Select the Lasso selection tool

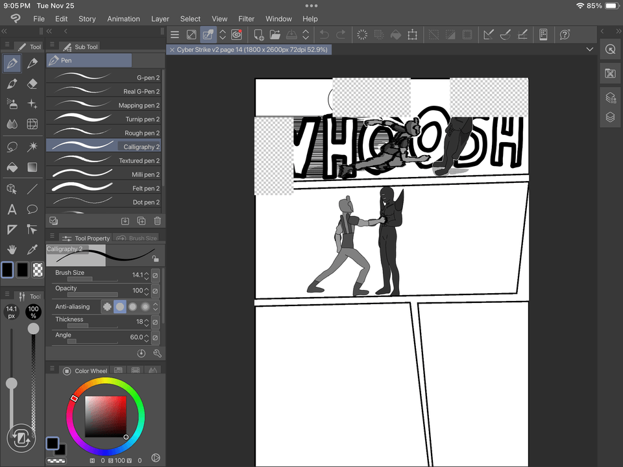pyautogui.click(x=12, y=147)
